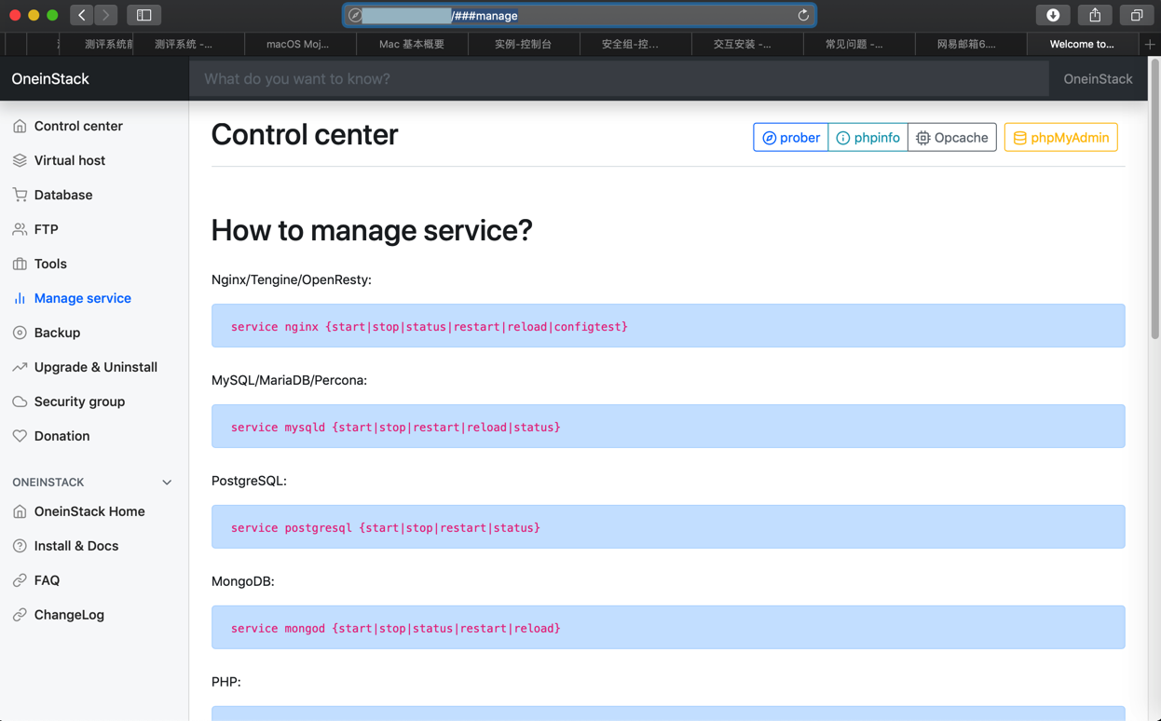Click the Virtual host layers icon
This screenshot has width=1161, height=721.
20,160
